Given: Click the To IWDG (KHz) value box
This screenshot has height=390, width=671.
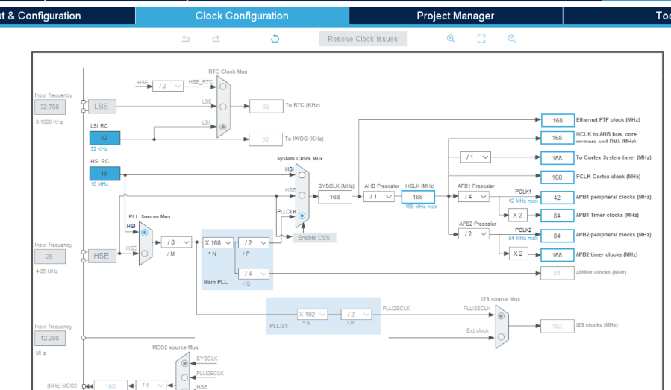Looking at the screenshot, I should click(x=266, y=139).
